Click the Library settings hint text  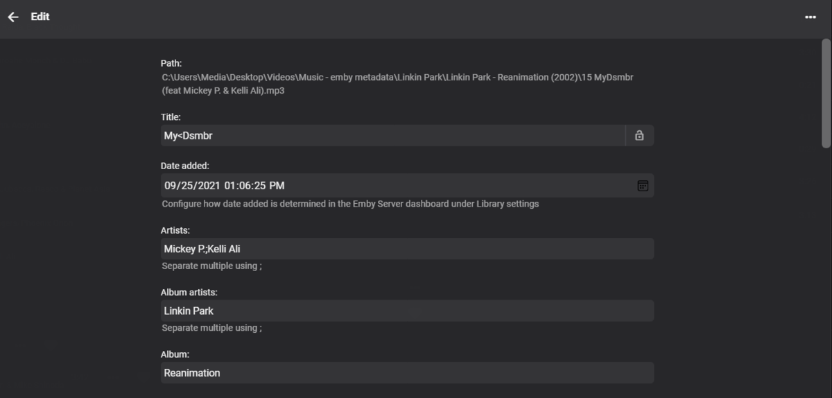click(x=350, y=204)
